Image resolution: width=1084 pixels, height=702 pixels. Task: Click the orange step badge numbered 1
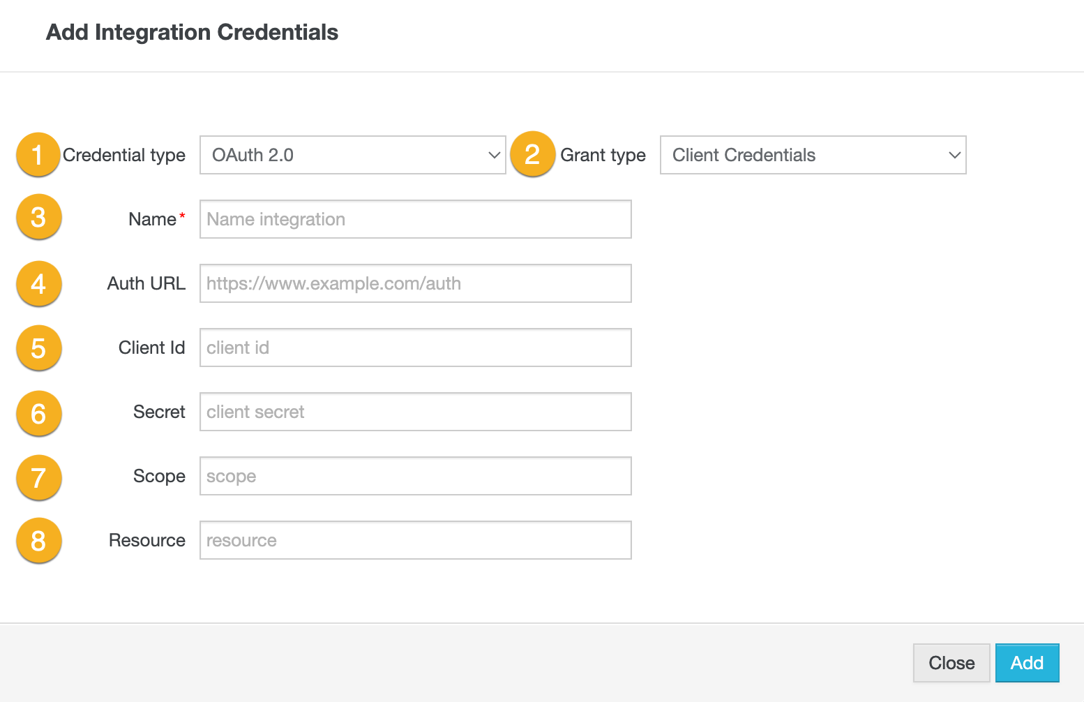tap(38, 155)
